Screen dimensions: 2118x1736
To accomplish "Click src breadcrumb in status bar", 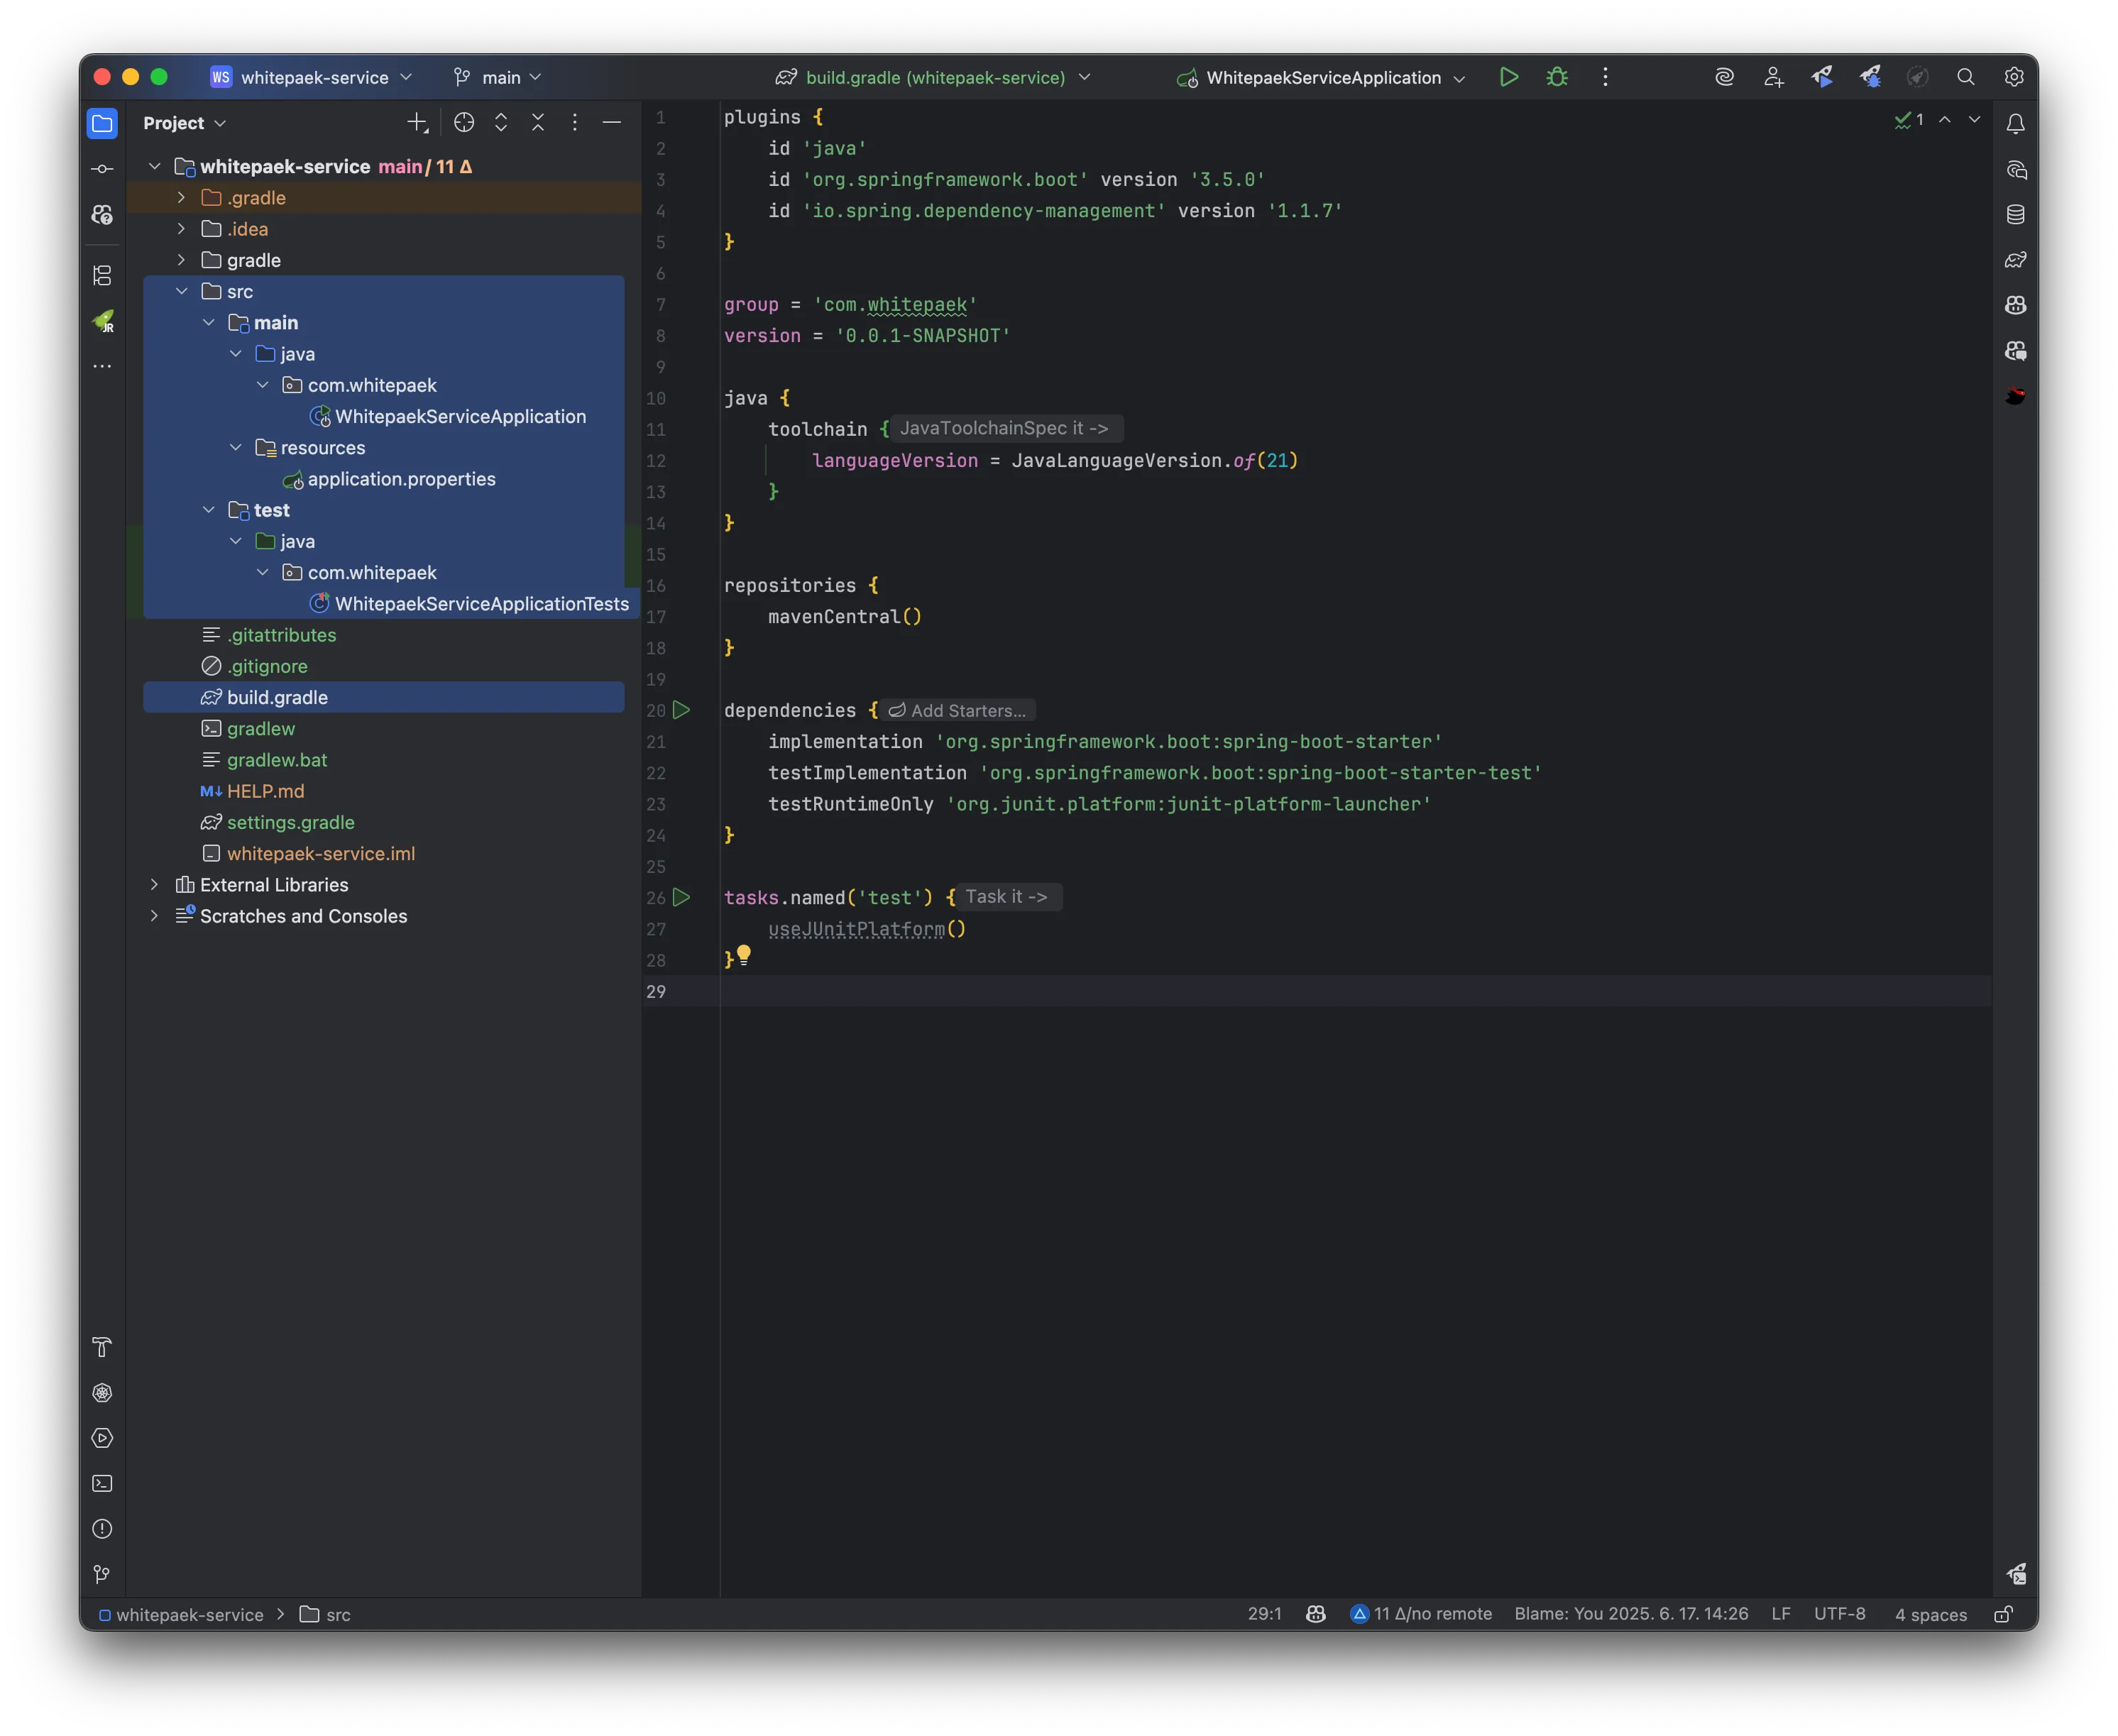I will tap(326, 1614).
